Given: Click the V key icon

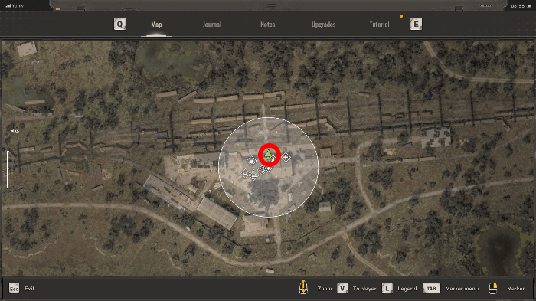Looking at the screenshot, I should coord(342,288).
